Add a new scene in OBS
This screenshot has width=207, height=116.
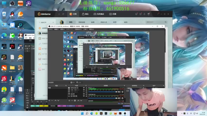[49, 101]
